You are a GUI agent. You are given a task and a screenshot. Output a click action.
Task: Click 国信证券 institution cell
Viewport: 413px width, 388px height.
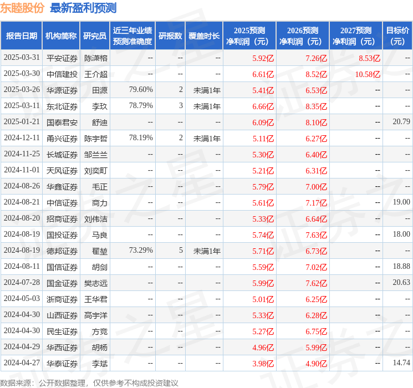tap(62, 267)
